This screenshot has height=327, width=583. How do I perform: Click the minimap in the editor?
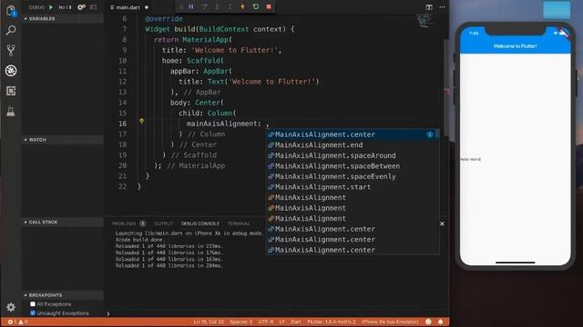(424, 20)
